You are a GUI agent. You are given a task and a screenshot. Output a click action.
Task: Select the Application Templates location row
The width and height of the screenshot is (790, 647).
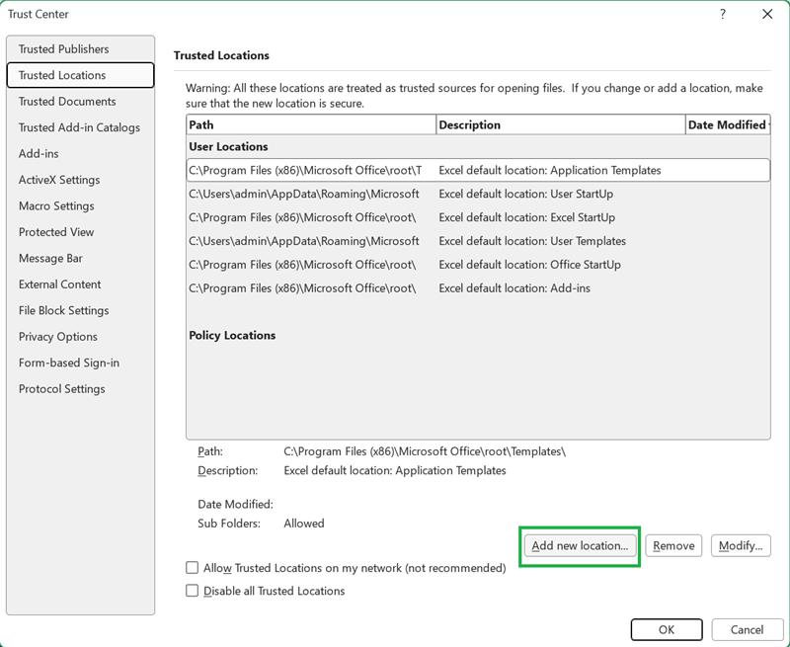[x=478, y=170]
